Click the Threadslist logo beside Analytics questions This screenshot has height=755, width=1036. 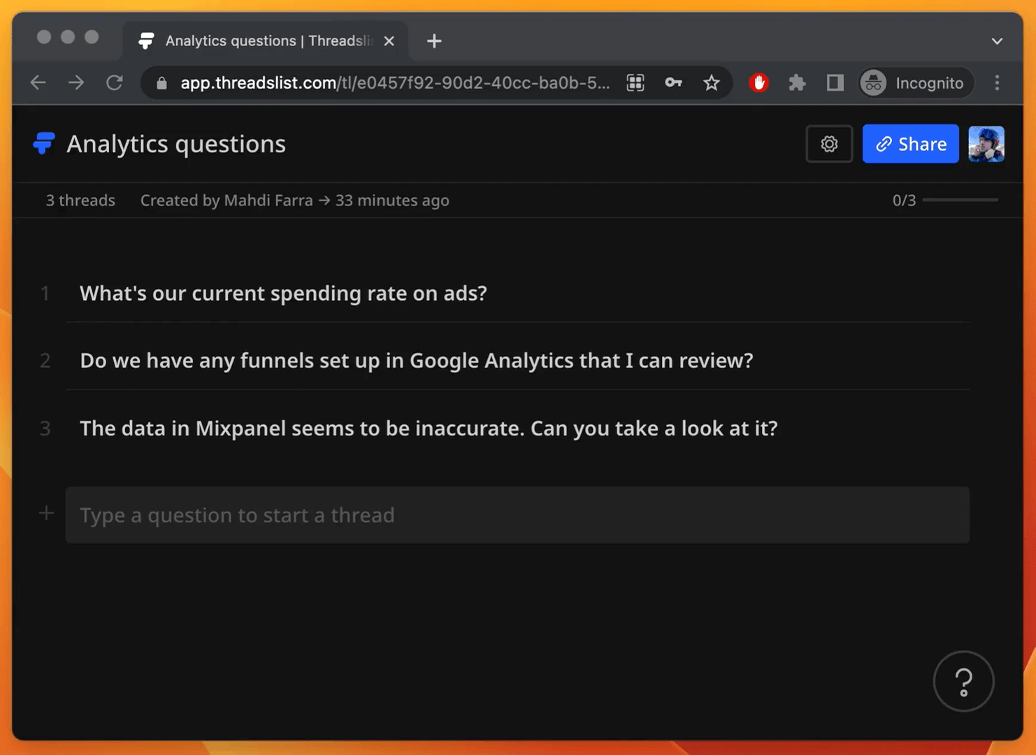coord(43,143)
